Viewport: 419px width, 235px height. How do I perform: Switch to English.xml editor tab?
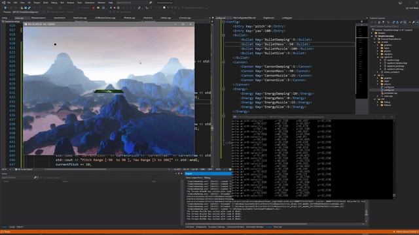point(268,18)
